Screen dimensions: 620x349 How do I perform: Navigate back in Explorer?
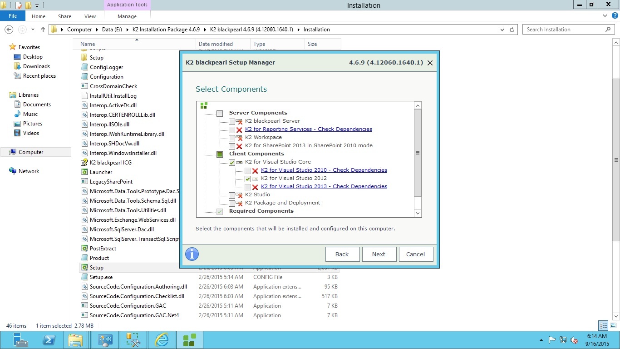coord(9,30)
